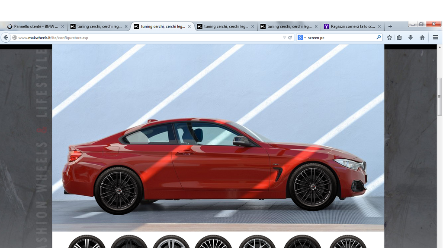The height and width of the screenshot is (248, 443).
Task: Go to the home page icon
Action: click(x=422, y=38)
